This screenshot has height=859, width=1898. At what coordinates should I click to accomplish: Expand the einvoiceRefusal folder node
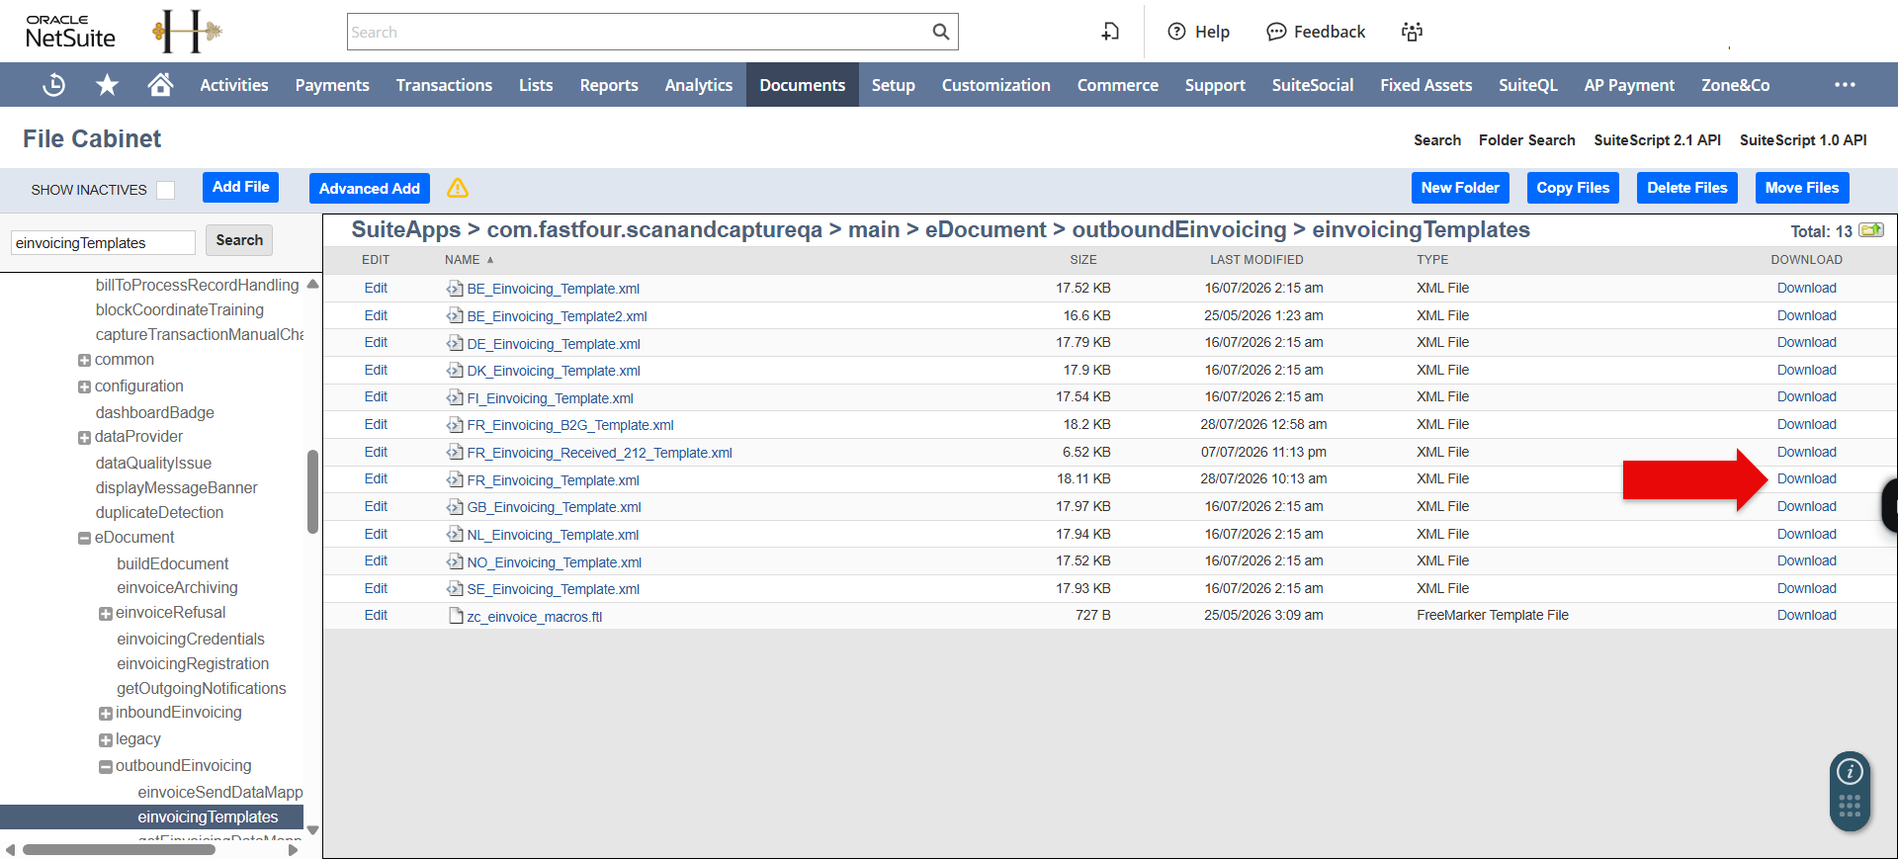pos(105,614)
